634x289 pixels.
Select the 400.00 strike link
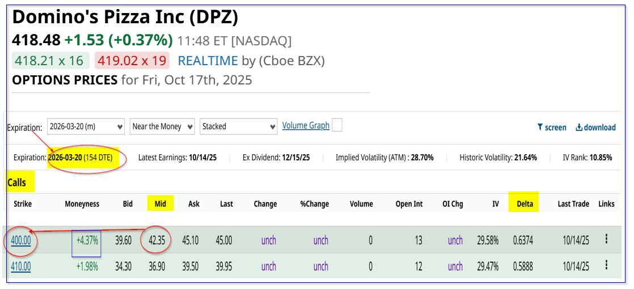tap(21, 240)
